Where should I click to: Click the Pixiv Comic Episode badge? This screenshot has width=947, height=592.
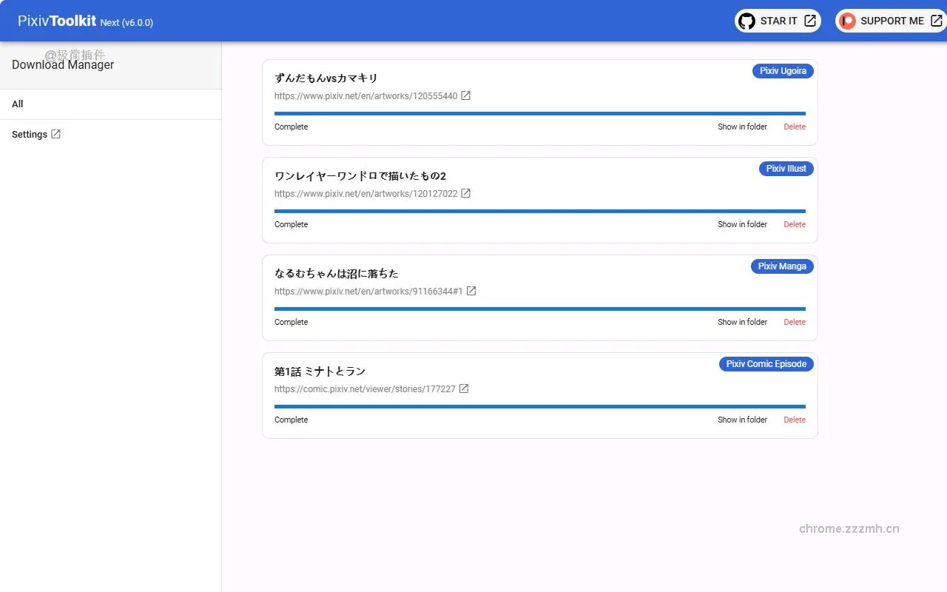(x=766, y=363)
